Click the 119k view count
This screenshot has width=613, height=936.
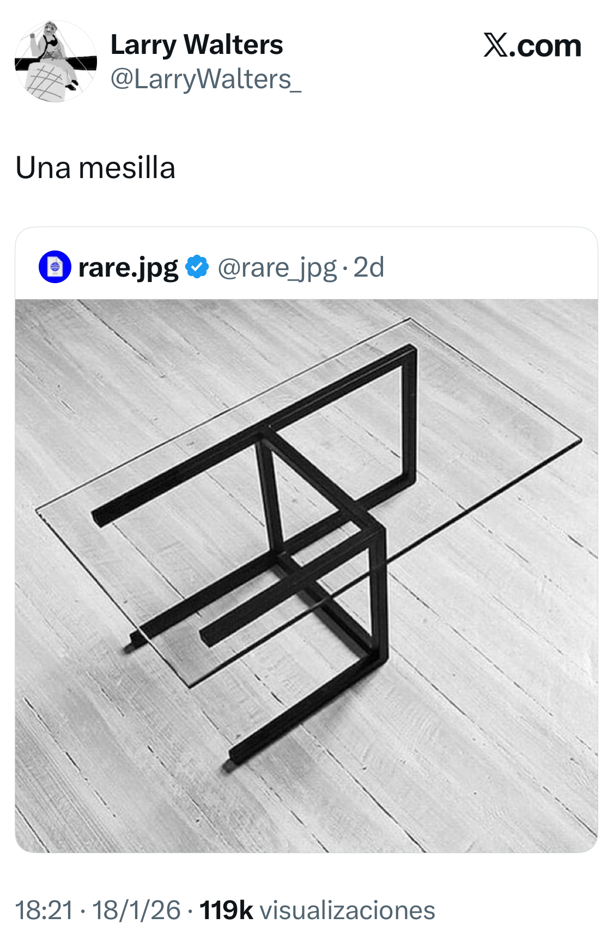click(x=226, y=910)
